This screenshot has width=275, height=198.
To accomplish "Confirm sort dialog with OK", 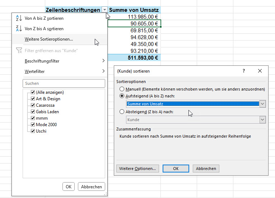I will pos(176,169).
